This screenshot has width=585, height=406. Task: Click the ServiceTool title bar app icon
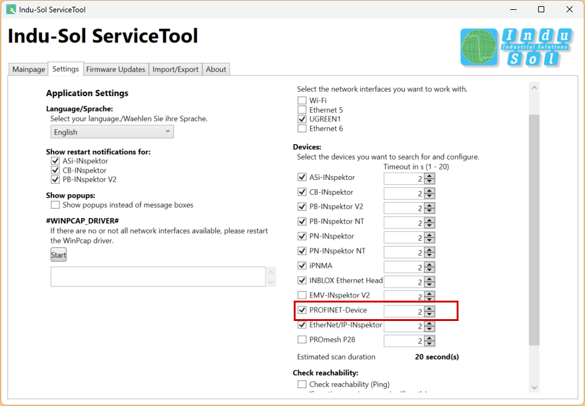[x=11, y=9]
